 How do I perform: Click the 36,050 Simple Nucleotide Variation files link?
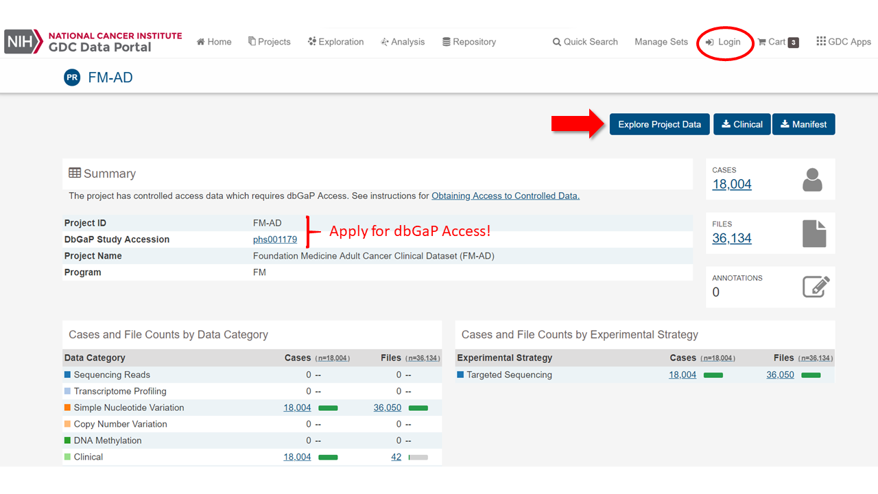[387, 408]
